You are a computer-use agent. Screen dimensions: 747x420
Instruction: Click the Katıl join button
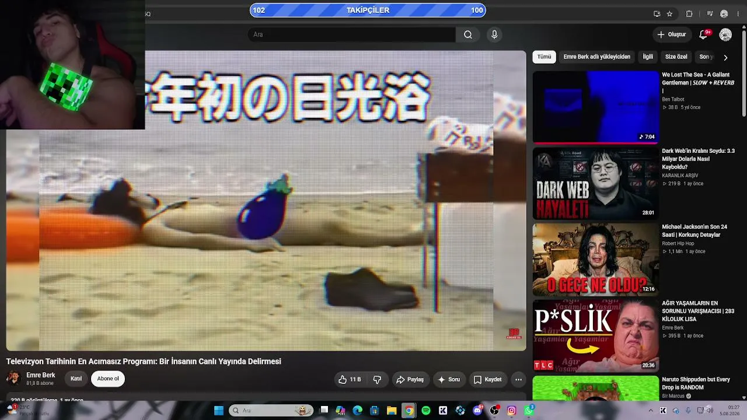[x=76, y=379]
